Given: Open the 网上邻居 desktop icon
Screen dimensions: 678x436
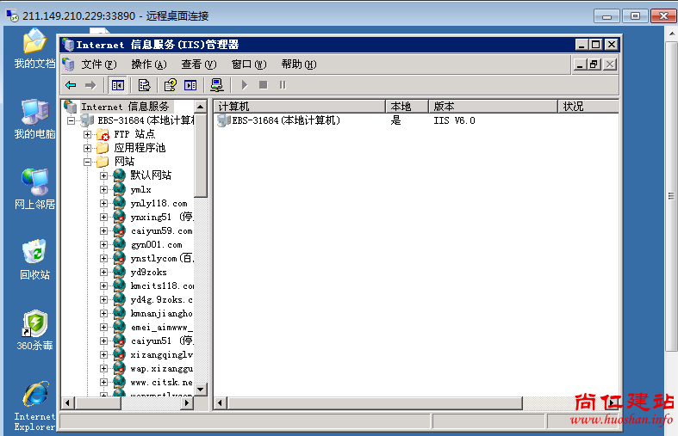Looking at the screenshot, I should point(34,183).
